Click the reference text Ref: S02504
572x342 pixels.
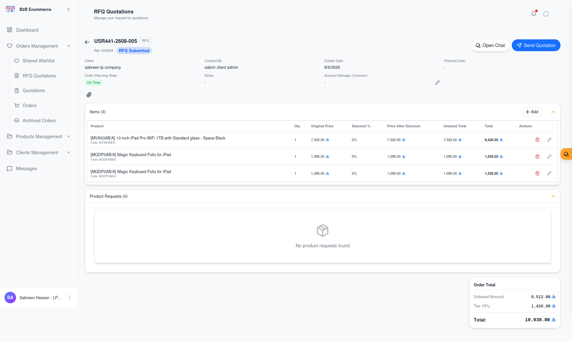coord(104,51)
